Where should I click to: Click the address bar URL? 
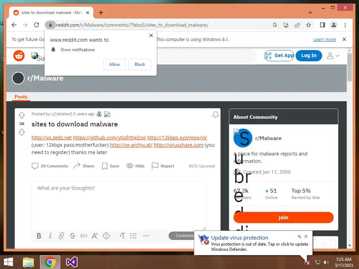(132, 25)
